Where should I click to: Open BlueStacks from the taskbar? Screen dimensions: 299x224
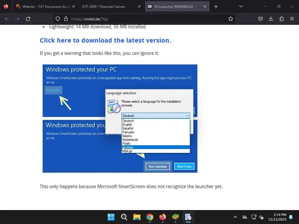[175, 217]
